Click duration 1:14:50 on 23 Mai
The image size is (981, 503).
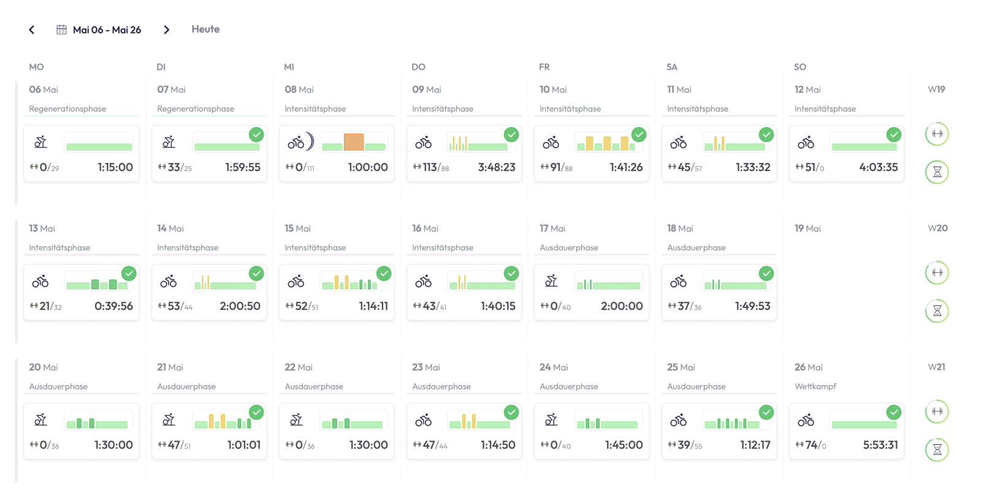(498, 445)
